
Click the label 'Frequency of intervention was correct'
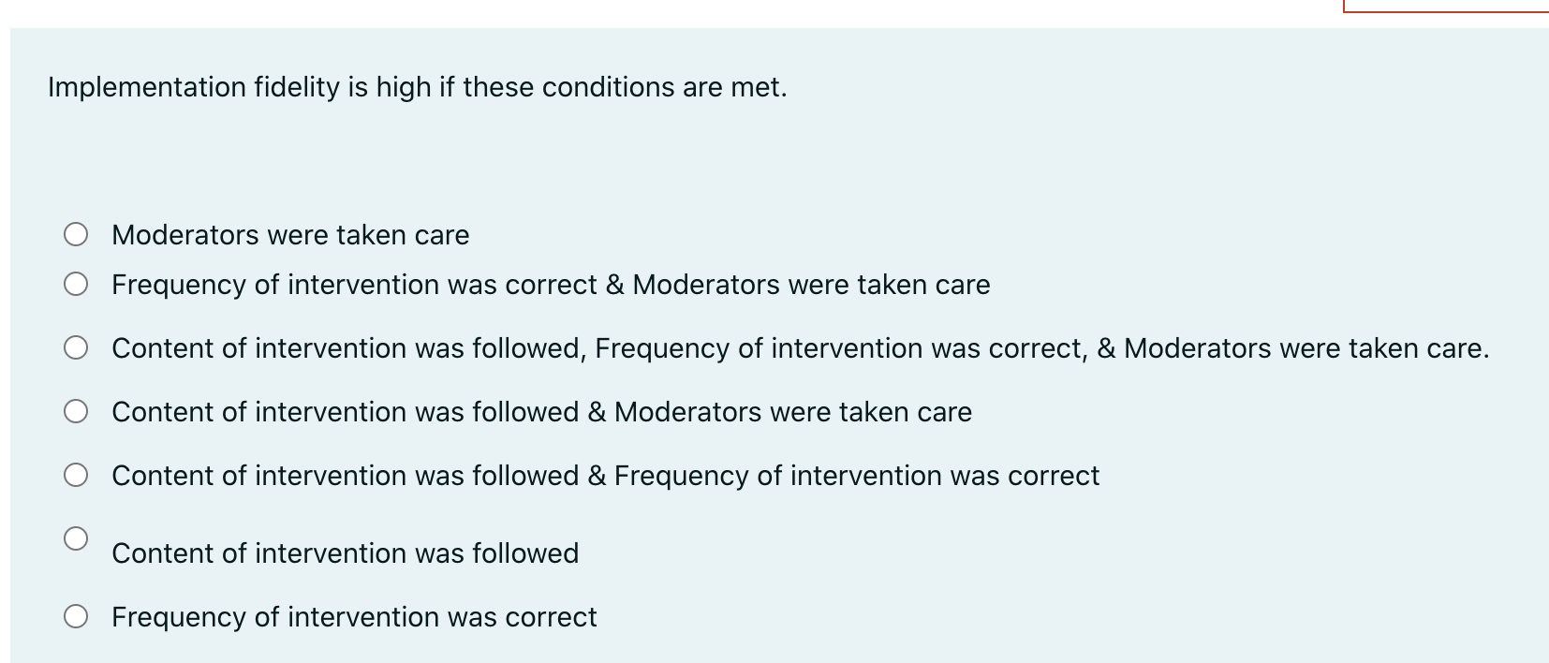(x=354, y=616)
